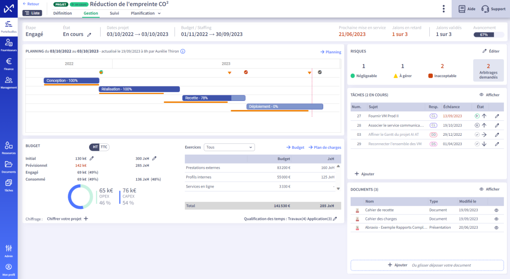Edit the En cours state pencil icon

coord(90,35)
